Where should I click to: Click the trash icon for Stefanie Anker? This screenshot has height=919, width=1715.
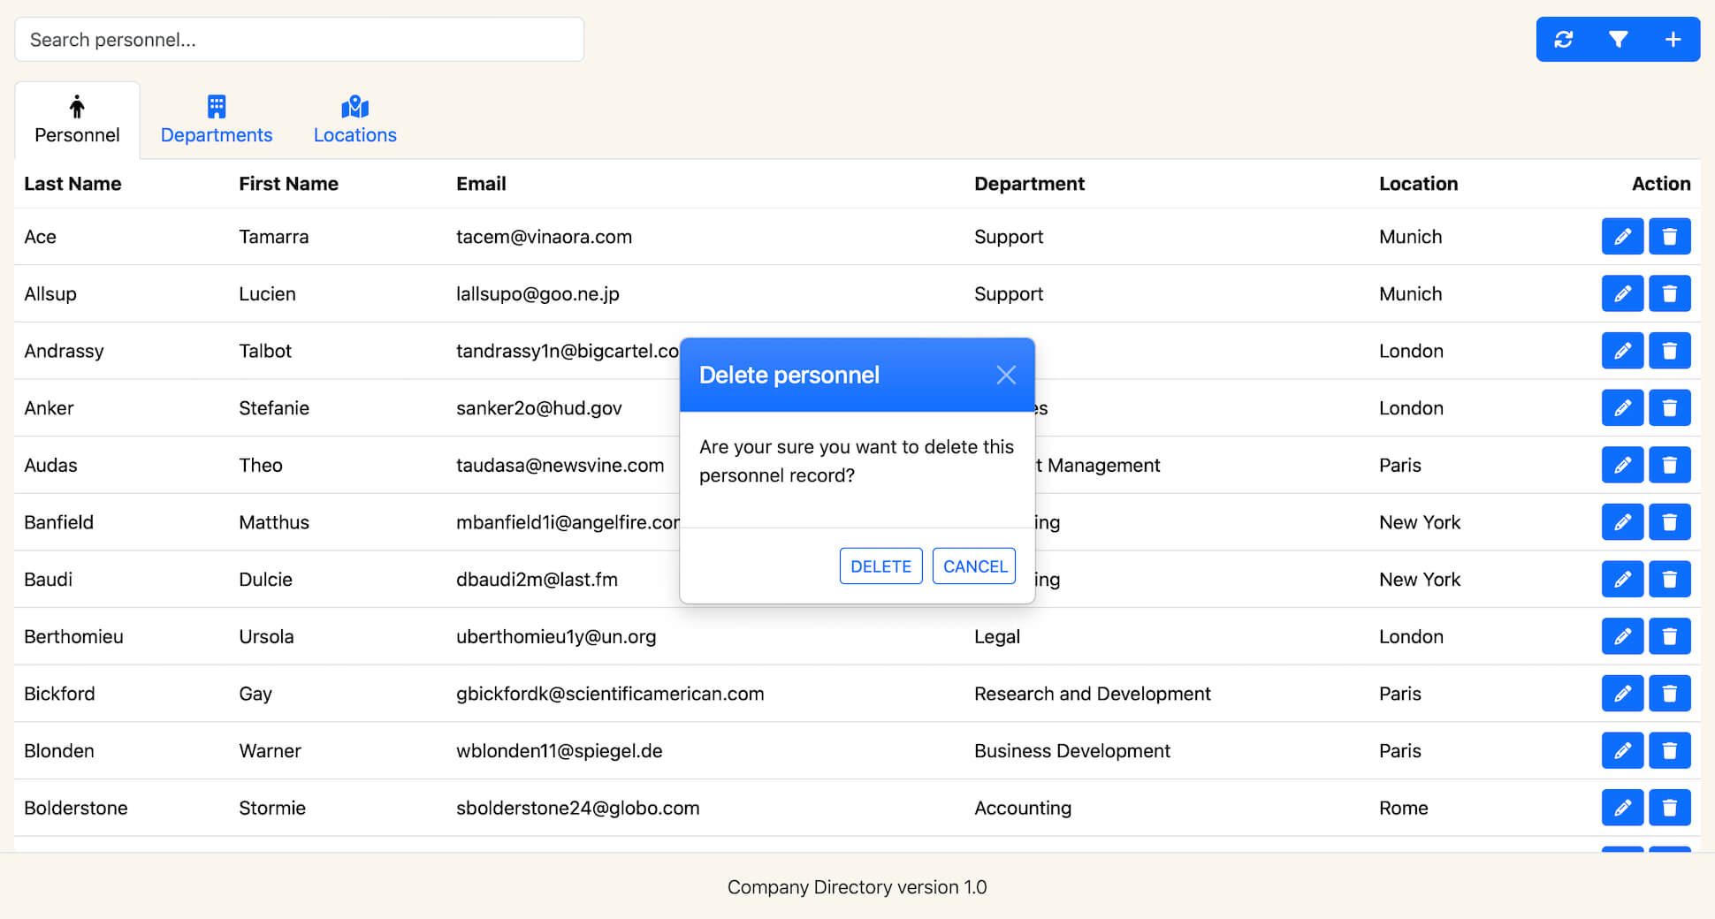[x=1669, y=408]
